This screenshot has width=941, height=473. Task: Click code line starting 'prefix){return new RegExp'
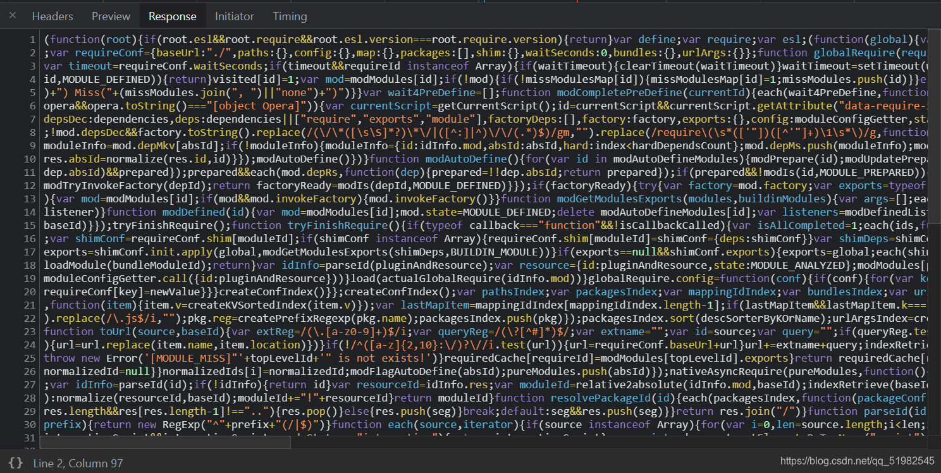pyautogui.click(x=486, y=424)
